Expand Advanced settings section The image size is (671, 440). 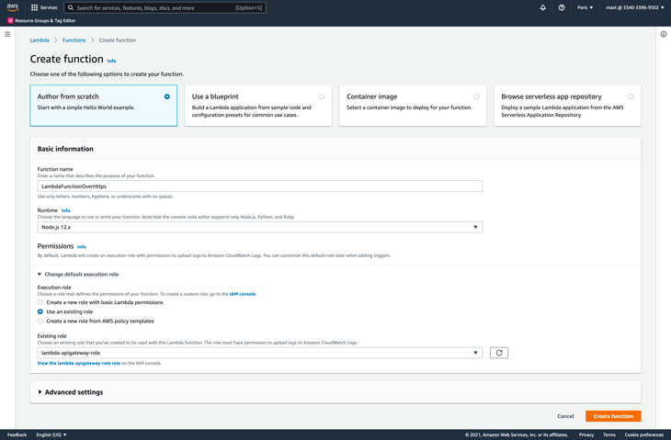[x=71, y=392]
